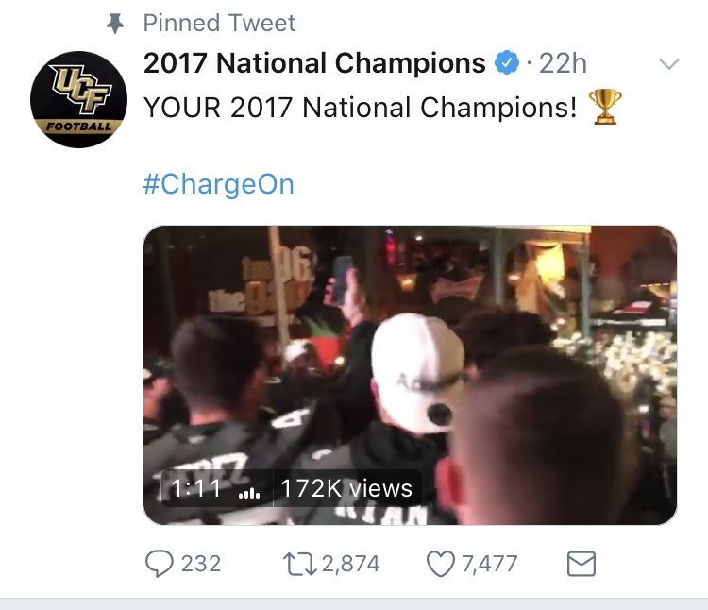Click the 22h timestamp
The width and height of the screenshot is (708, 610).
click(x=563, y=63)
